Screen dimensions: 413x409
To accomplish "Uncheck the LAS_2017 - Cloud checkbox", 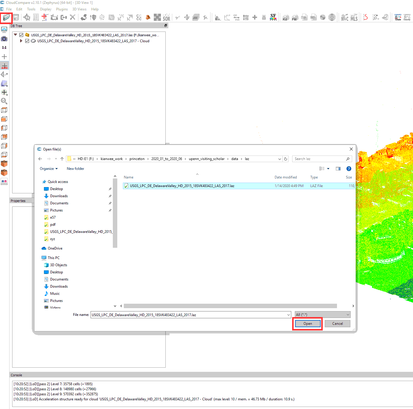I will click(x=27, y=41).
